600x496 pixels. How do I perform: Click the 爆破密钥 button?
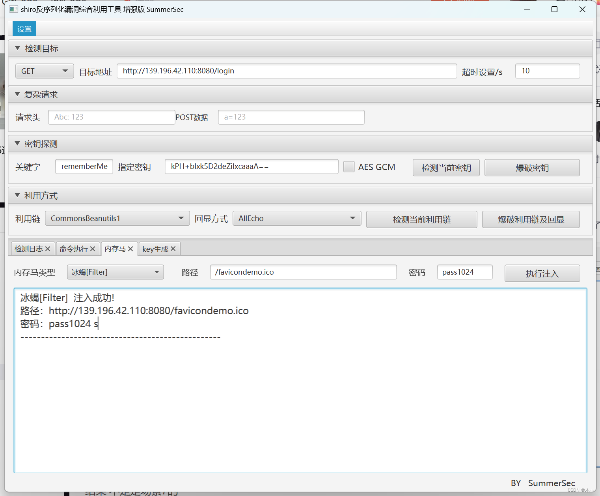pos(532,168)
